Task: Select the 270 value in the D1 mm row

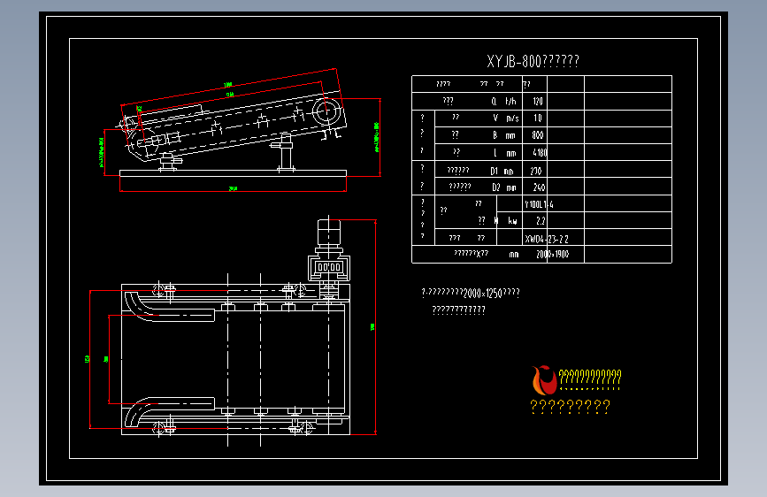Action: pos(535,172)
